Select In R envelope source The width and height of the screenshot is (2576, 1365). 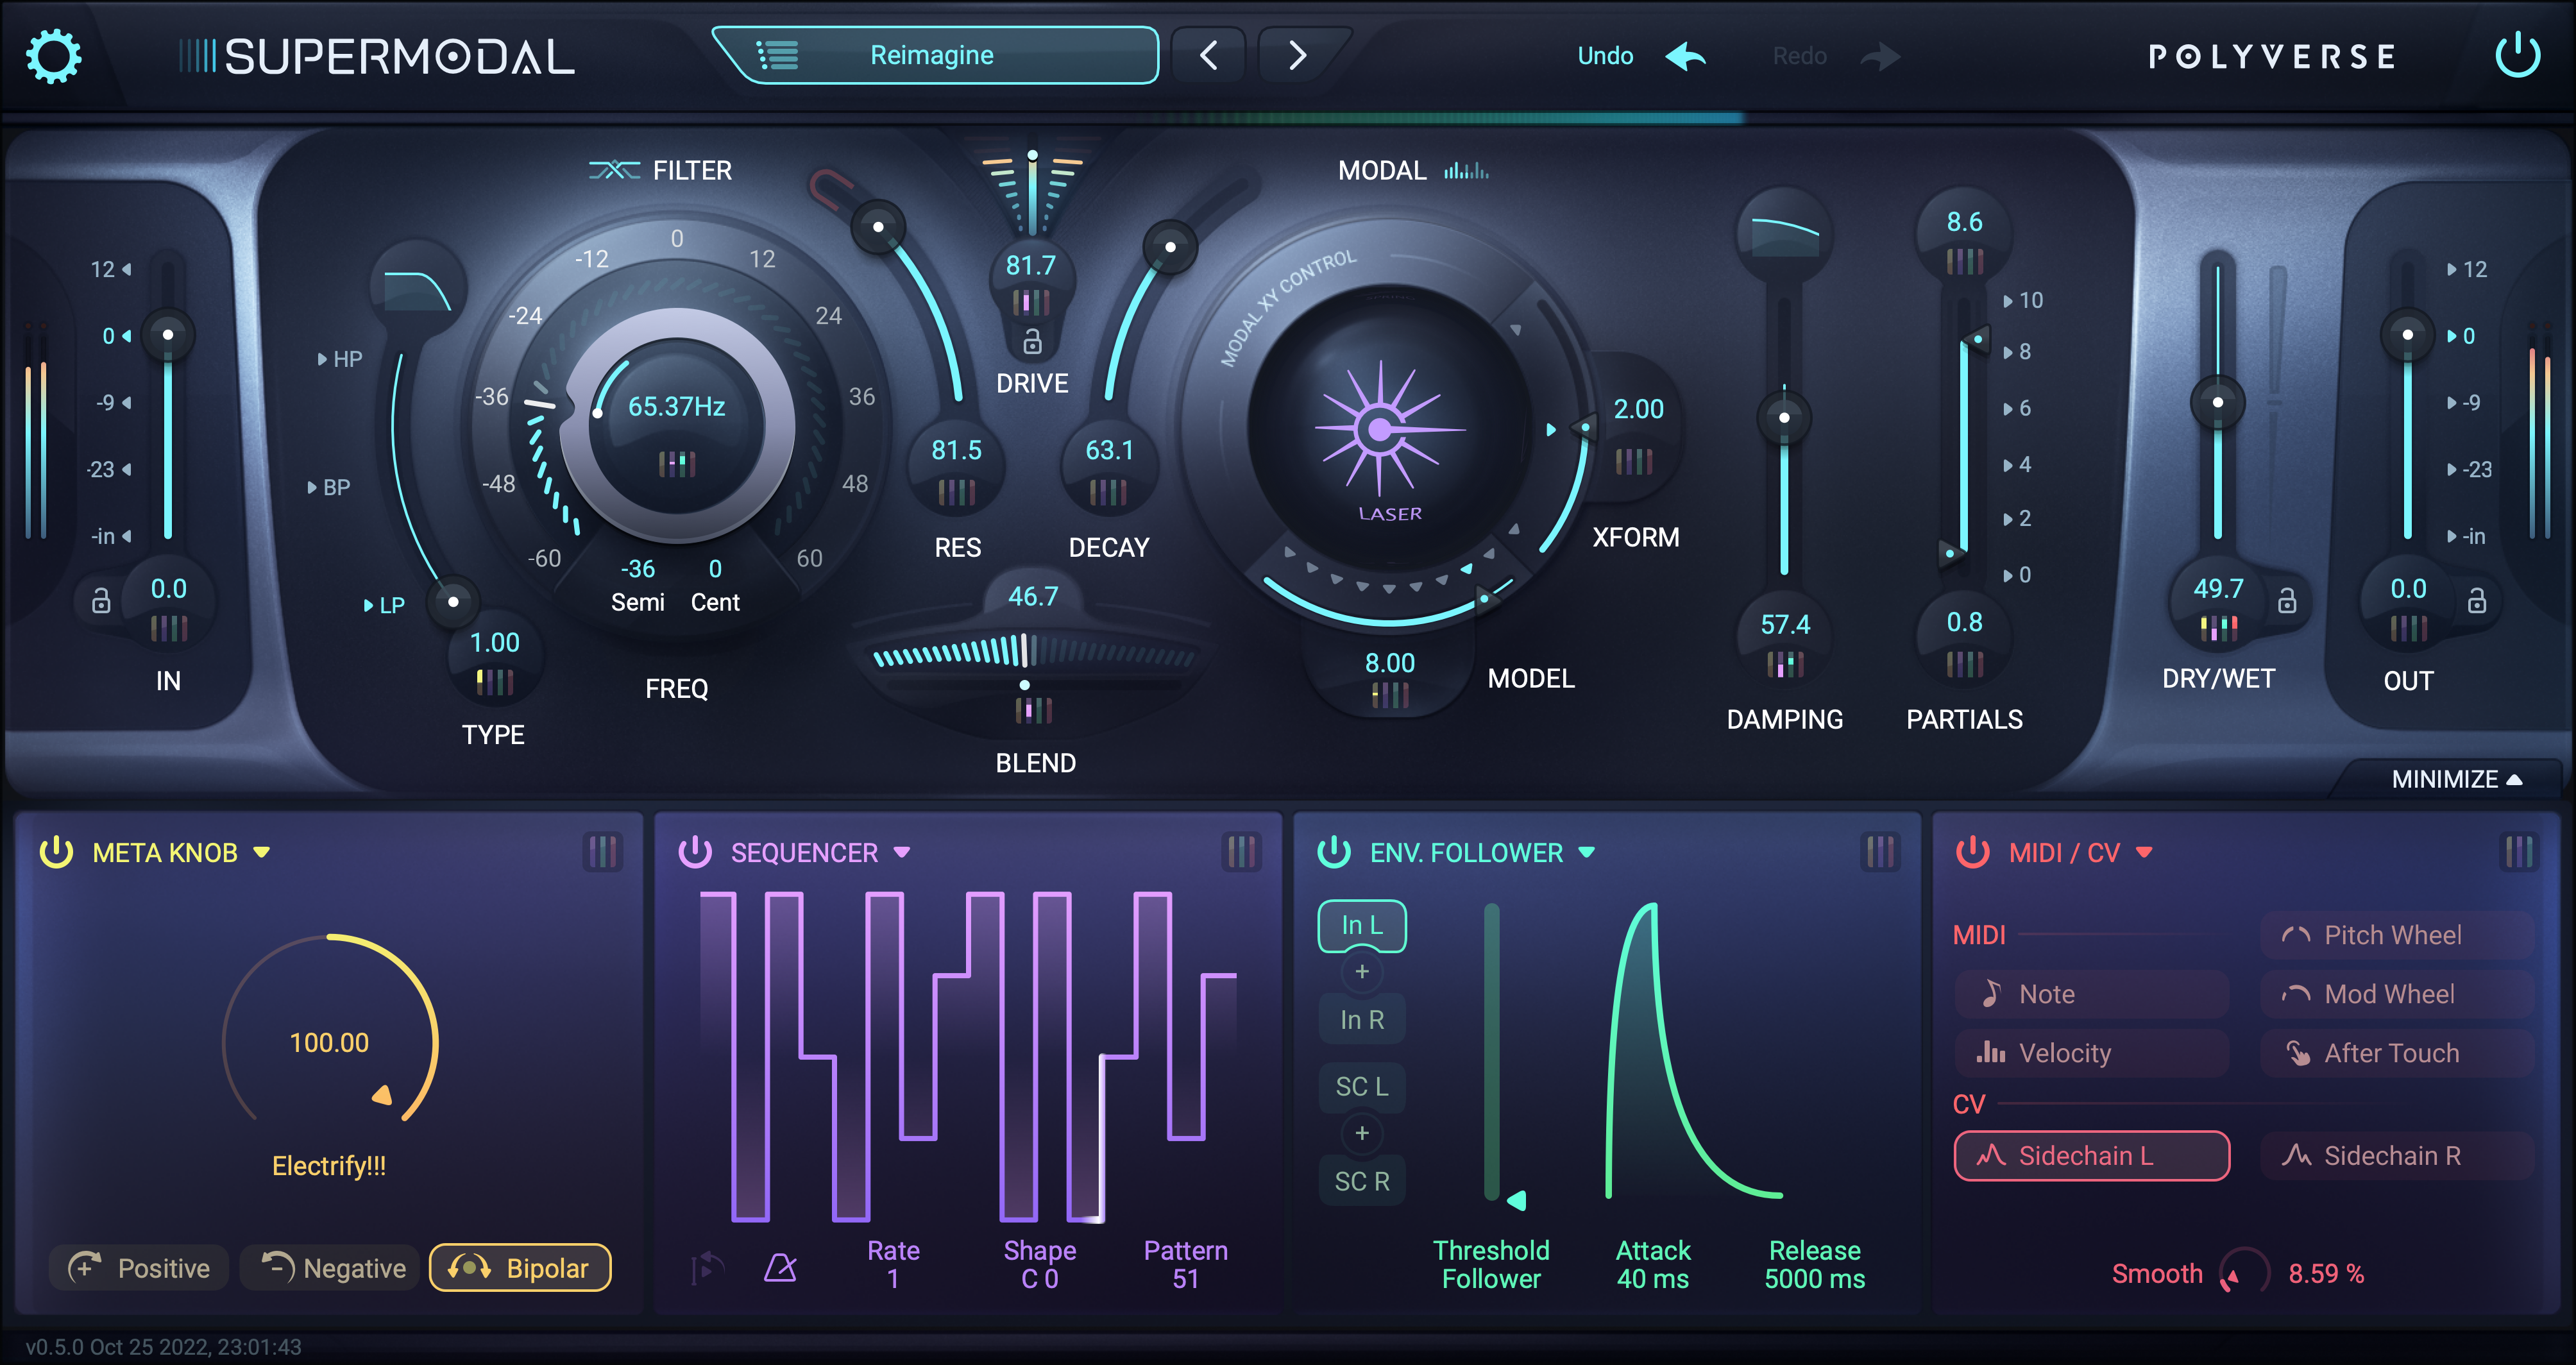[x=1362, y=1020]
